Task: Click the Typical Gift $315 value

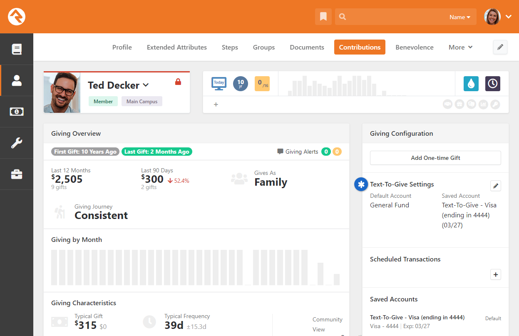Action: (86, 325)
